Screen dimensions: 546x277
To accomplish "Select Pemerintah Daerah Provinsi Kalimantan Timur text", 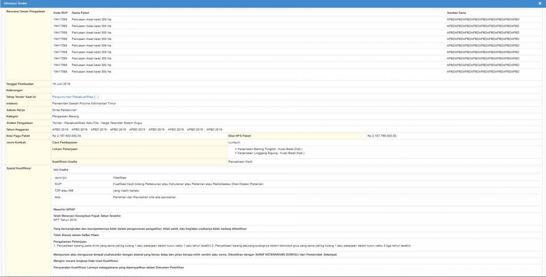I will (84, 103).
